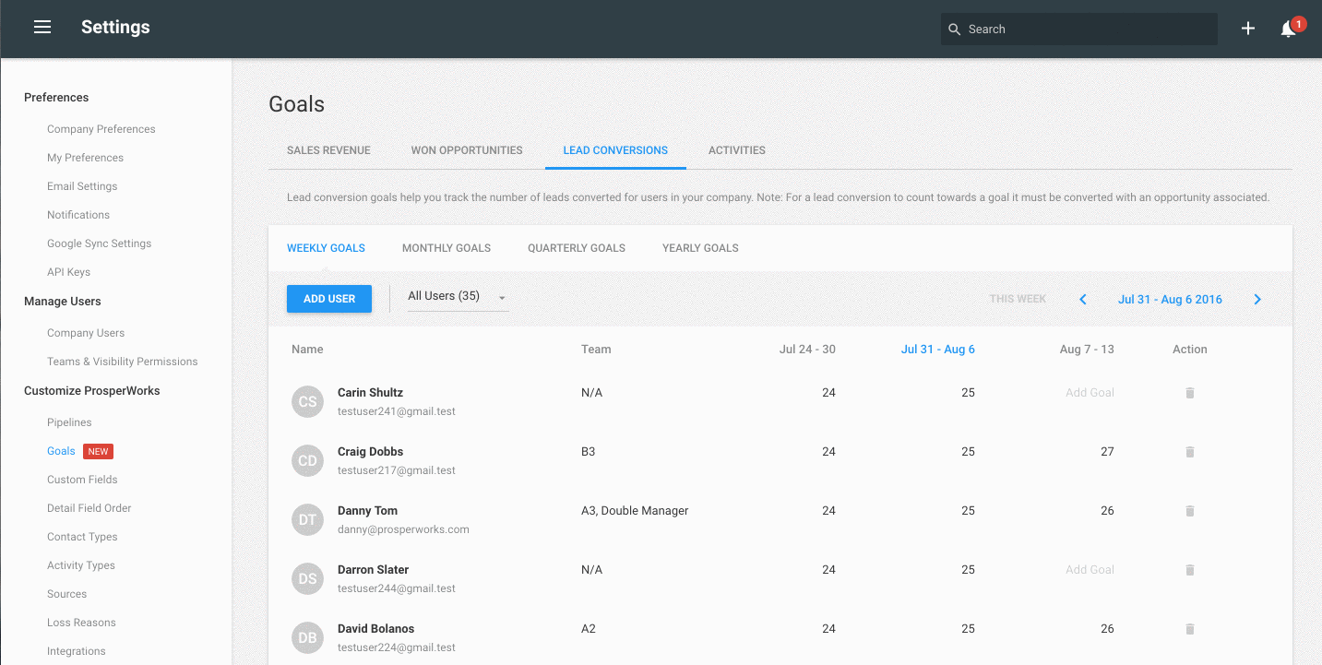Click David Bolanos Jul 24-30 value 24

(828, 629)
